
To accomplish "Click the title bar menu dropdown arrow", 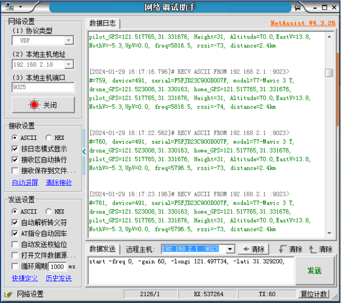I will tap(21, 7).
